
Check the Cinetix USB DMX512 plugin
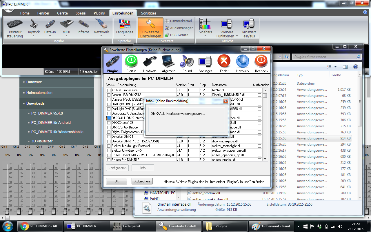[x=109, y=94]
